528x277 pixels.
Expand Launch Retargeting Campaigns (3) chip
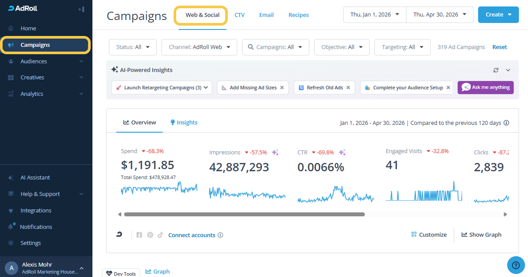[x=161, y=88]
